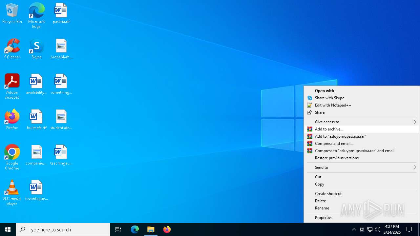This screenshot has width=420, height=236.
Task: Select the Adobe Acrobat desktop shortcut
Action: pos(12,87)
